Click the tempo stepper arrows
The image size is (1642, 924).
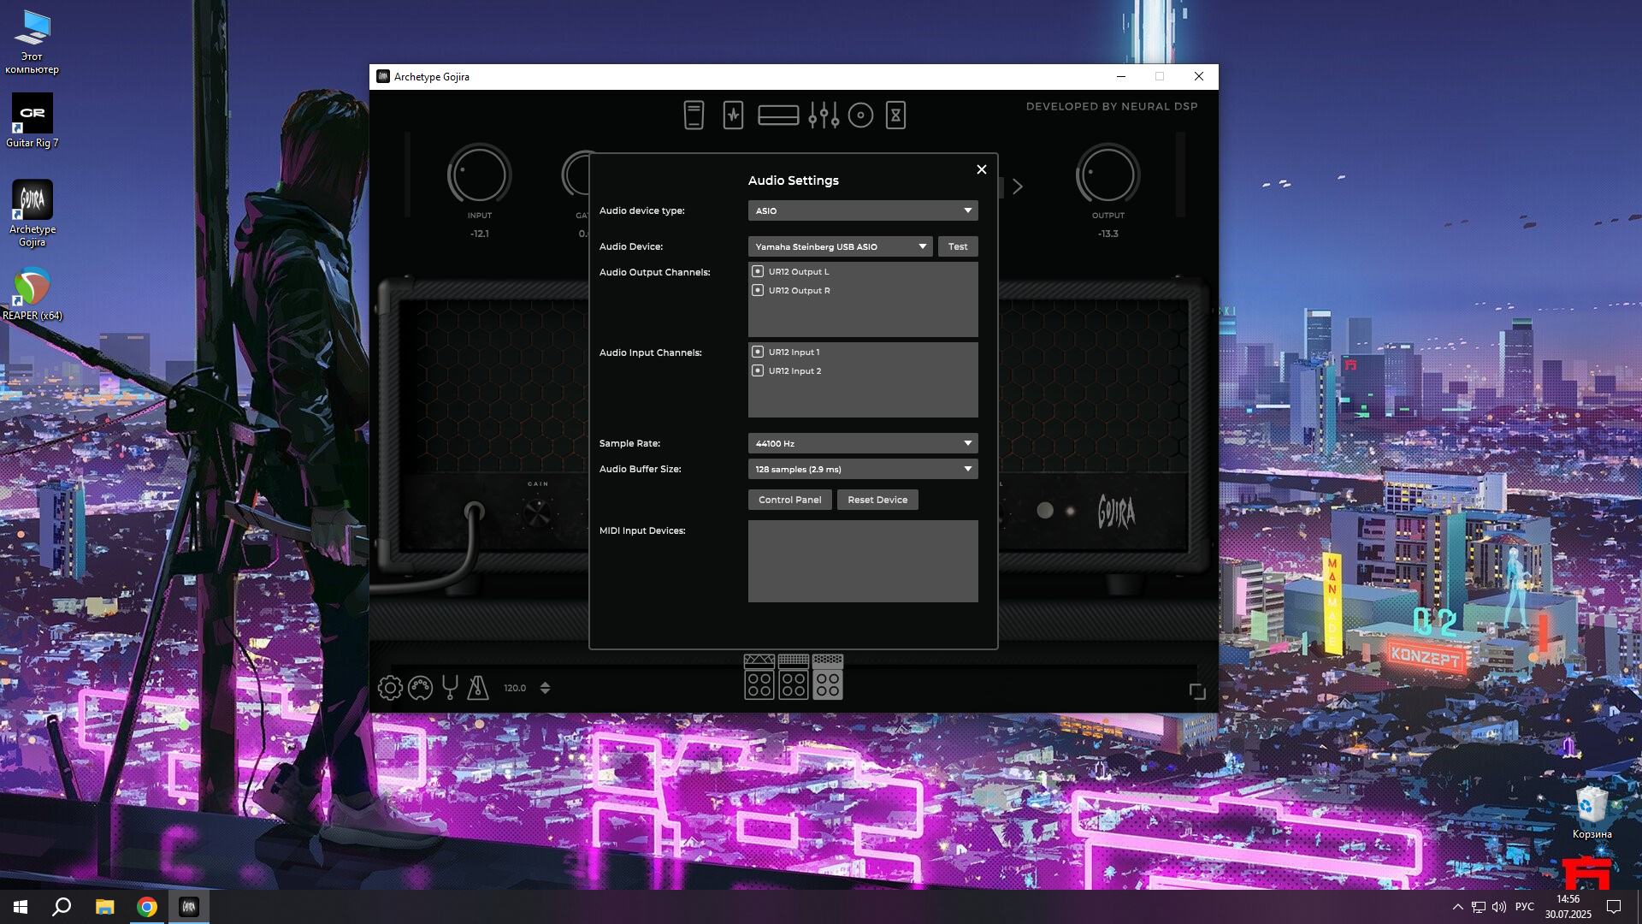(545, 688)
